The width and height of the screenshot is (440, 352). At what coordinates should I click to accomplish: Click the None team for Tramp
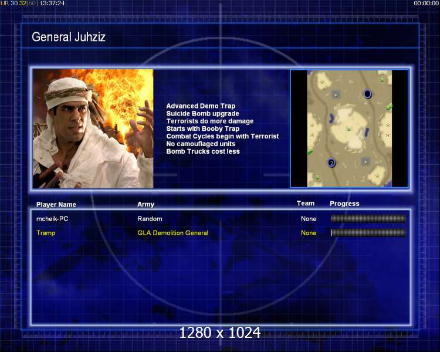(x=309, y=233)
